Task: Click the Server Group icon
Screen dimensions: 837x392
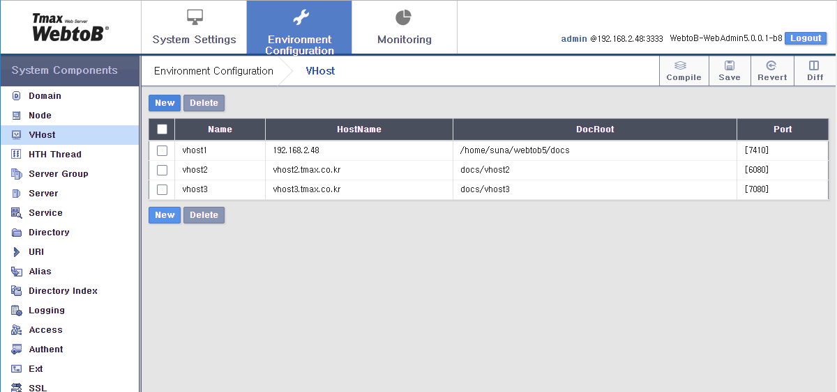Action: 16,174
